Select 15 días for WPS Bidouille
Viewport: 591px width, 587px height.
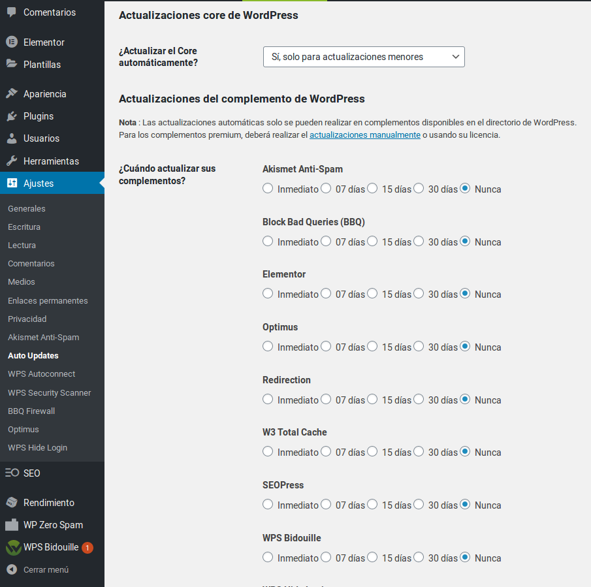click(x=372, y=557)
